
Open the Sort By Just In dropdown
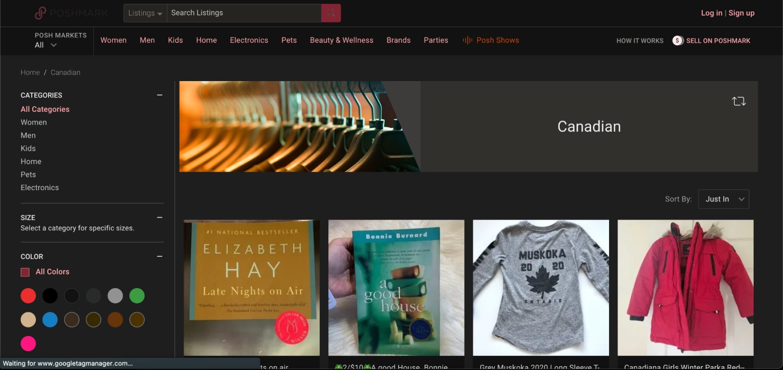tap(723, 199)
